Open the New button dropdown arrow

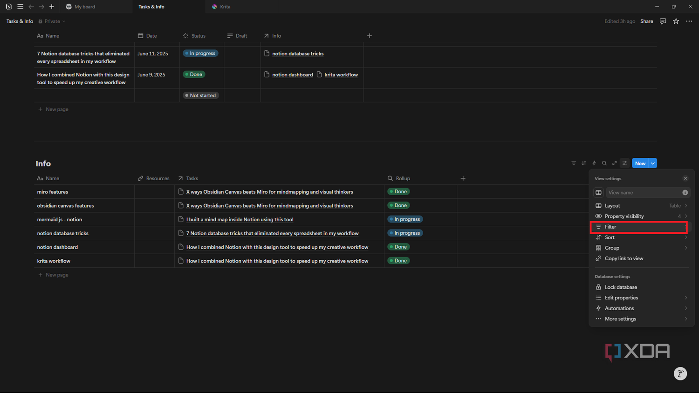pyautogui.click(x=653, y=163)
